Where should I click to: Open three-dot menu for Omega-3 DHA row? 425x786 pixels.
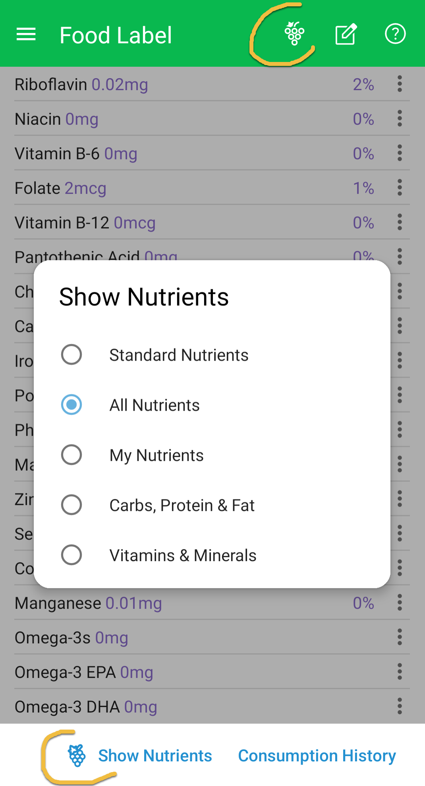coord(400,706)
